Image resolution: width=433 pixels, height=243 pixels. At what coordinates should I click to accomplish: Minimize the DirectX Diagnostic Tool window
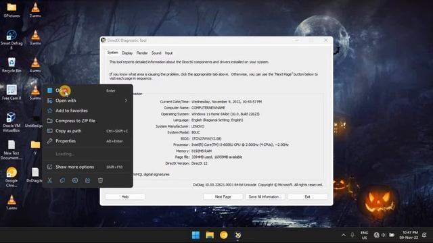tap(297, 40)
